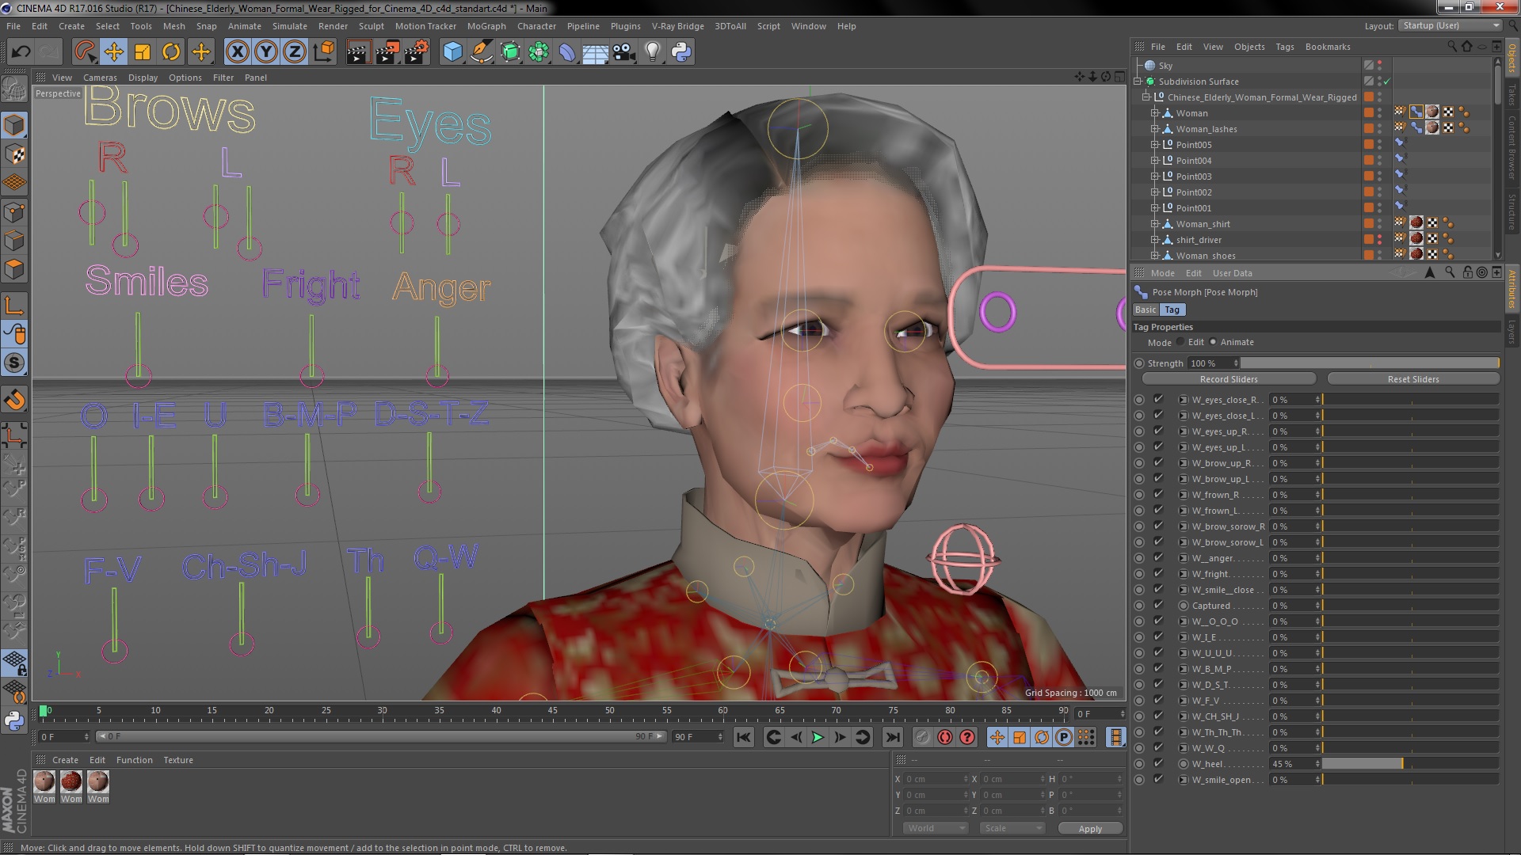Toggle checkbox for W_heel morph
The image size is (1521, 855).
point(1158,763)
